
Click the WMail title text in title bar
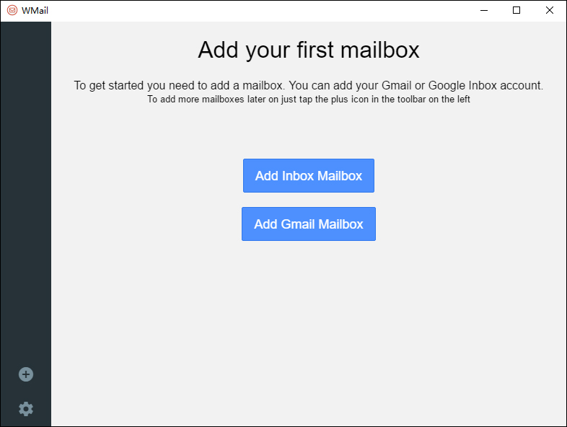[35, 11]
